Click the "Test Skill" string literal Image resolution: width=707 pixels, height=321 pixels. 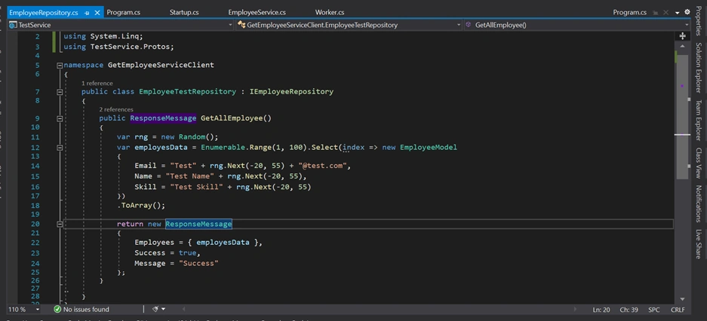coord(197,187)
